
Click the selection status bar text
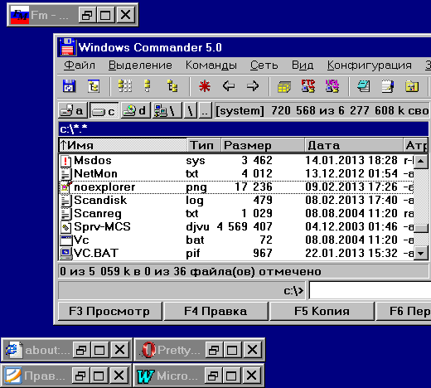point(191,272)
